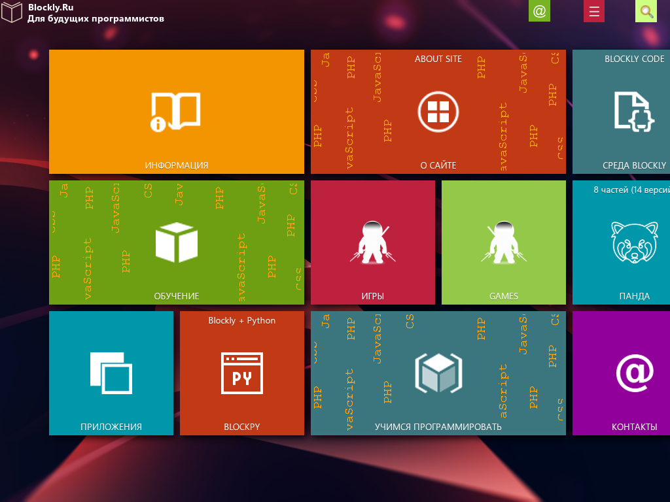Open the red hamburger menu button

(x=594, y=10)
